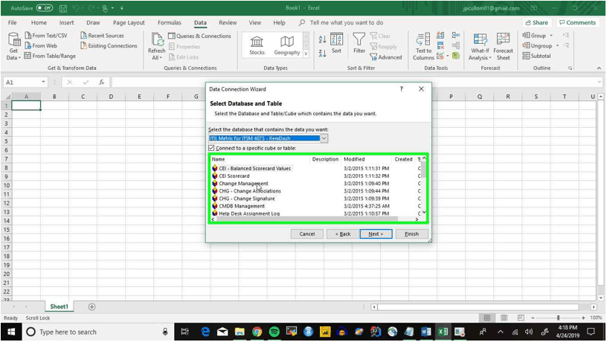Expand the formula bar
This screenshot has height=342, width=607.
[600, 82]
